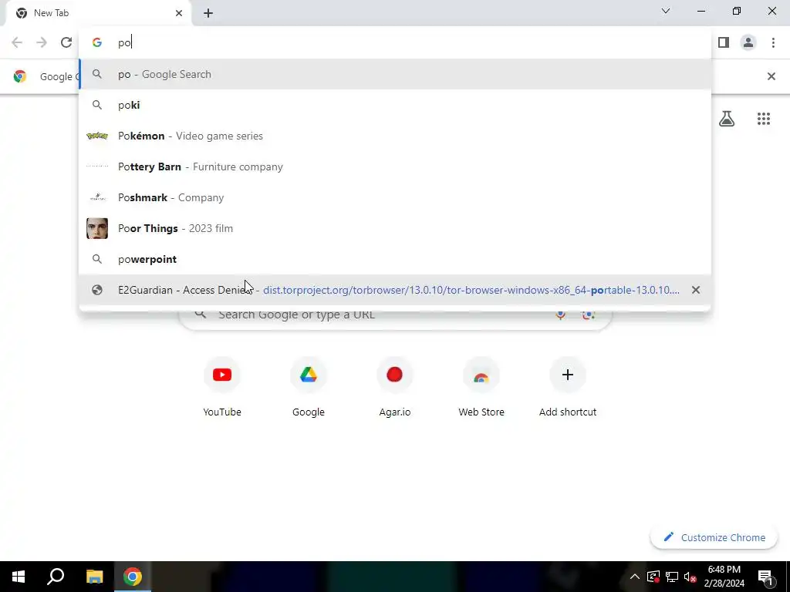This screenshot has width=790, height=592.
Task: Reload the current page
Action: click(x=66, y=43)
